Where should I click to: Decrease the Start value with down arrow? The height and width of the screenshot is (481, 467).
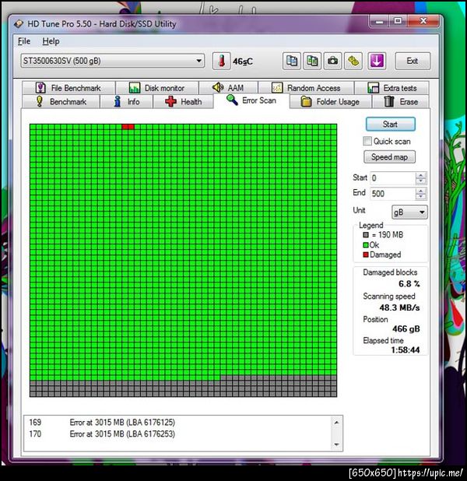pos(420,181)
